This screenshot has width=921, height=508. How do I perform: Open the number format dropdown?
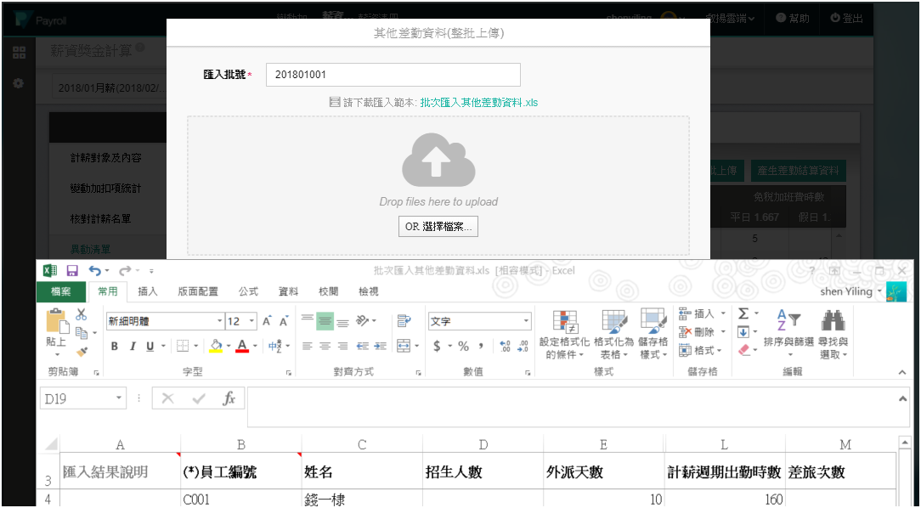pos(526,322)
